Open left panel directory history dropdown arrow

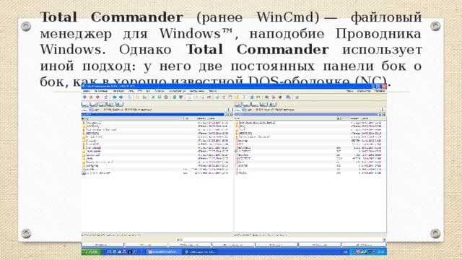point(231,114)
